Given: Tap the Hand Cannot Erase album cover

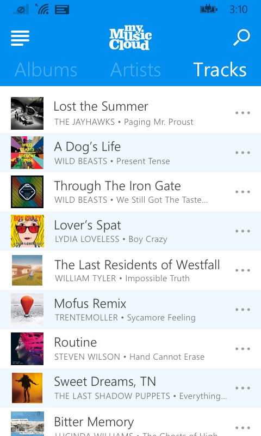Looking at the screenshot, I should pyautogui.click(x=27, y=349).
